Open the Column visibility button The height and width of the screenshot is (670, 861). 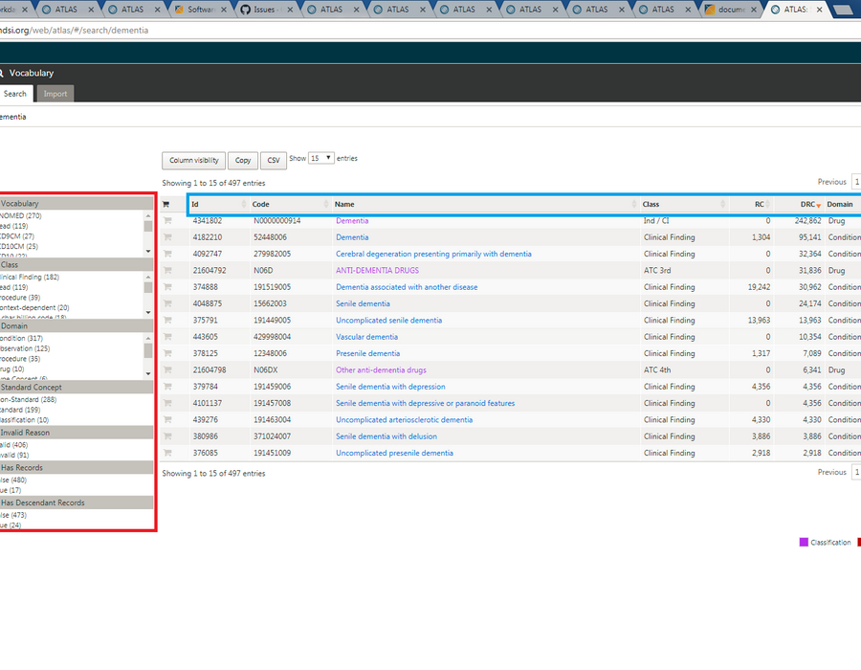(194, 161)
